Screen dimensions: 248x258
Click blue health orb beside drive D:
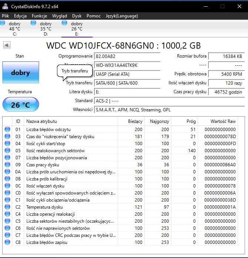(33, 23)
